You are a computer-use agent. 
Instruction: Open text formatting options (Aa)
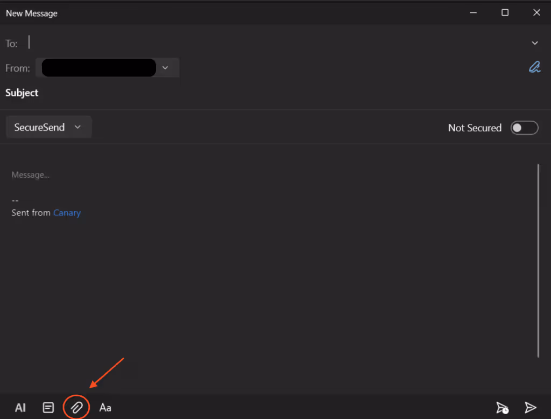click(x=105, y=408)
